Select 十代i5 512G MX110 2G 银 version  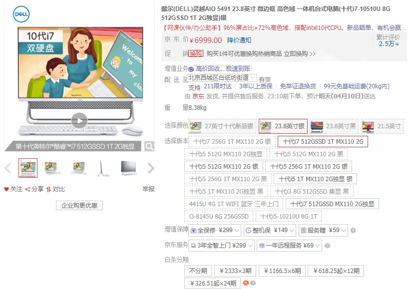[224, 166]
